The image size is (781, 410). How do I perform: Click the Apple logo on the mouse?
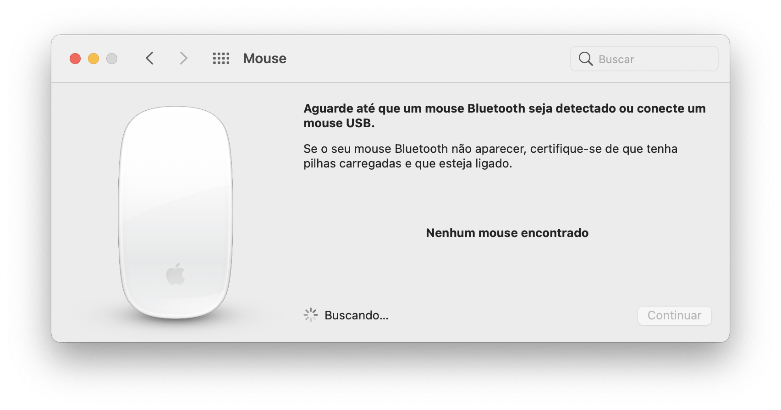[x=176, y=274]
